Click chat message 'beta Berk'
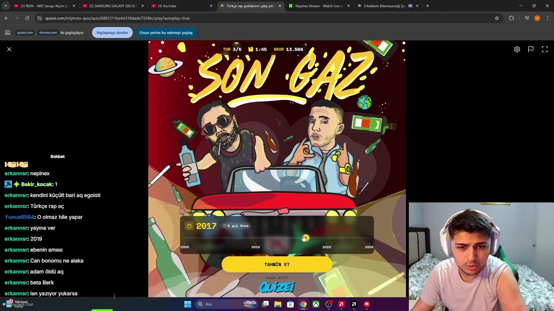The height and width of the screenshot is (311, 554). [42, 282]
